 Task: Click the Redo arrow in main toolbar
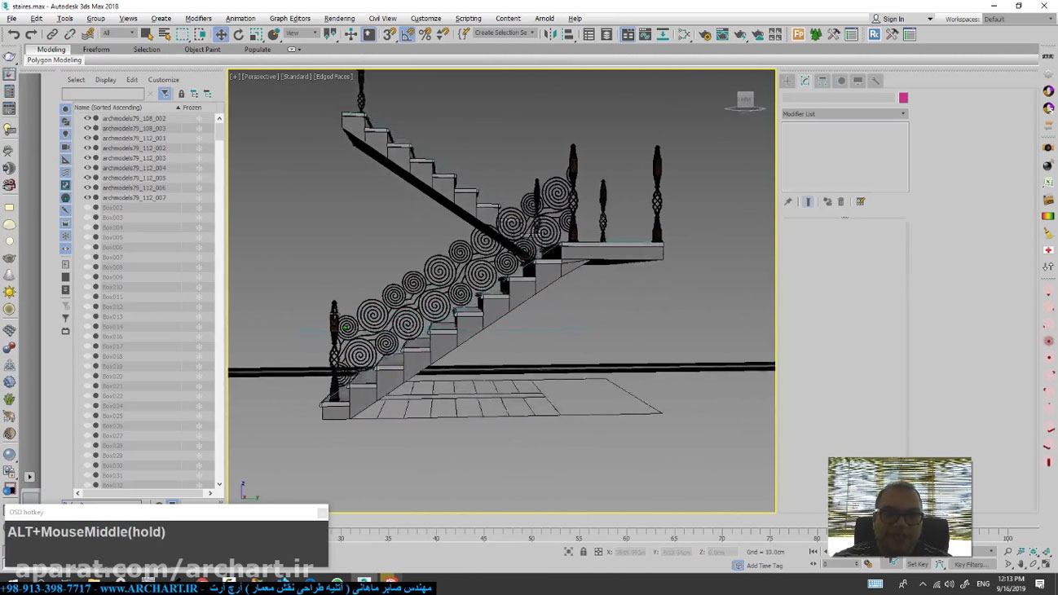[31, 34]
